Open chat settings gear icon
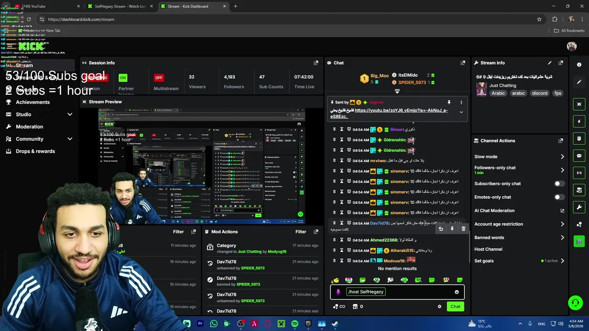The image size is (589, 331). [439, 307]
